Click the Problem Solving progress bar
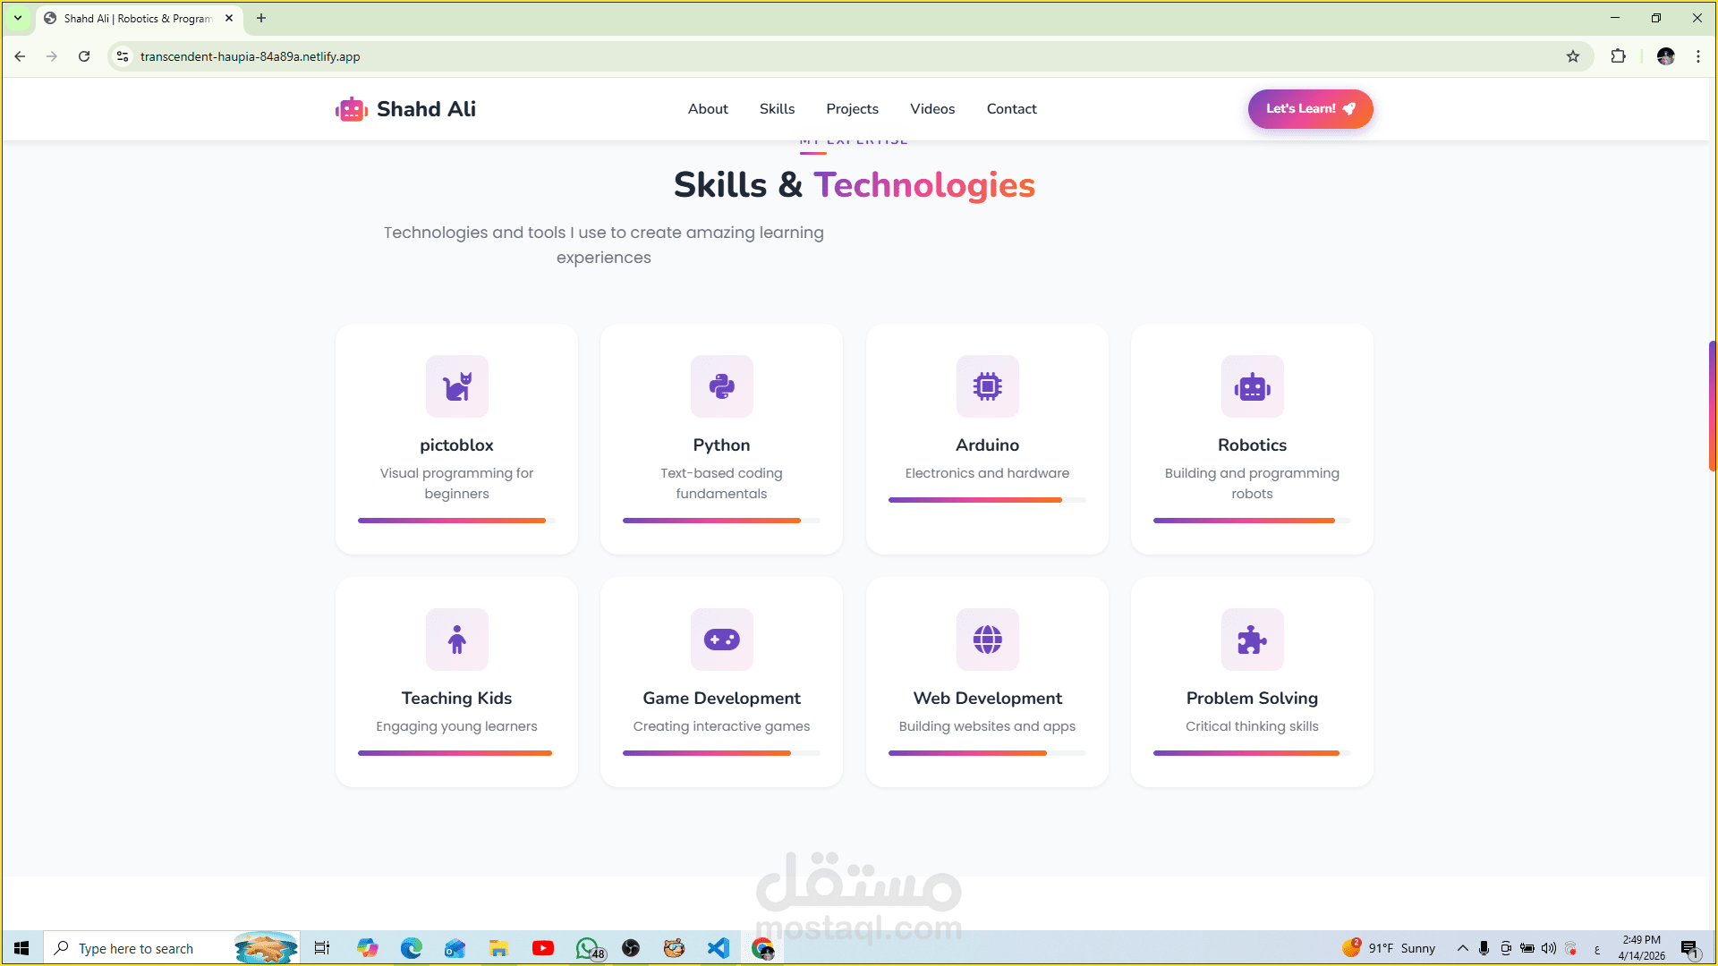Image resolution: width=1718 pixels, height=966 pixels. (x=1252, y=753)
